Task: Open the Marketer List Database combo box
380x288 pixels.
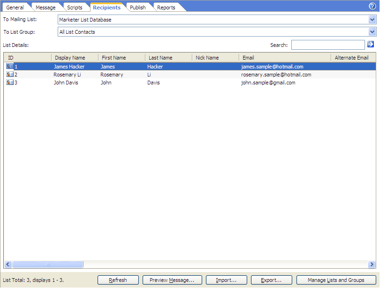Action: coord(217,20)
